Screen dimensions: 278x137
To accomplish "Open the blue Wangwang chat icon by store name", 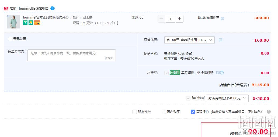I will coord(53,8).
